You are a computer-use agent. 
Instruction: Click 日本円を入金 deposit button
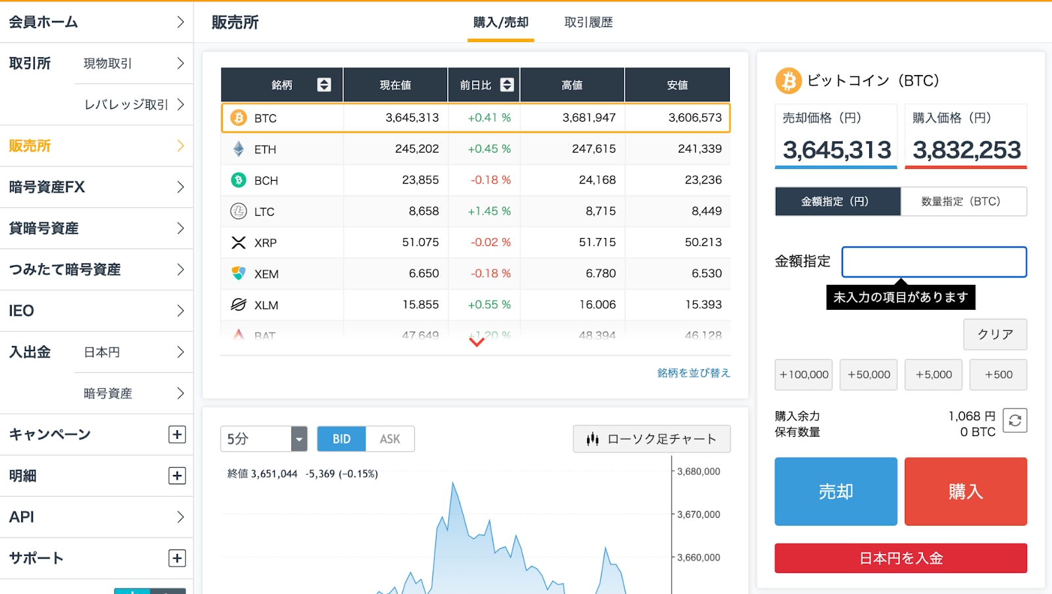point(901,558)
